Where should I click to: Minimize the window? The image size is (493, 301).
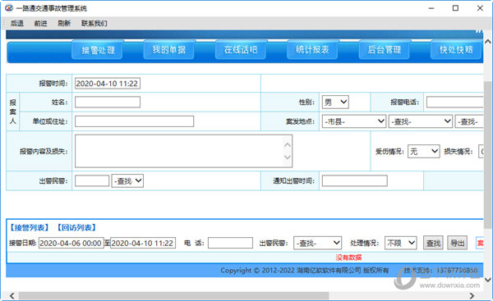[431, 8]
